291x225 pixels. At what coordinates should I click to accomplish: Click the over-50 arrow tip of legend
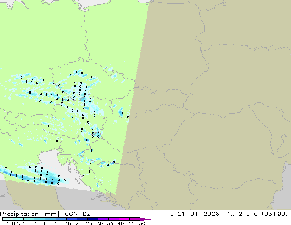pos(145,219)
